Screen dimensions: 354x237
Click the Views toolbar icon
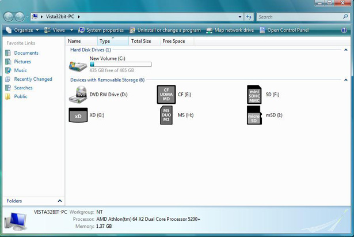(x=47, y=30)
